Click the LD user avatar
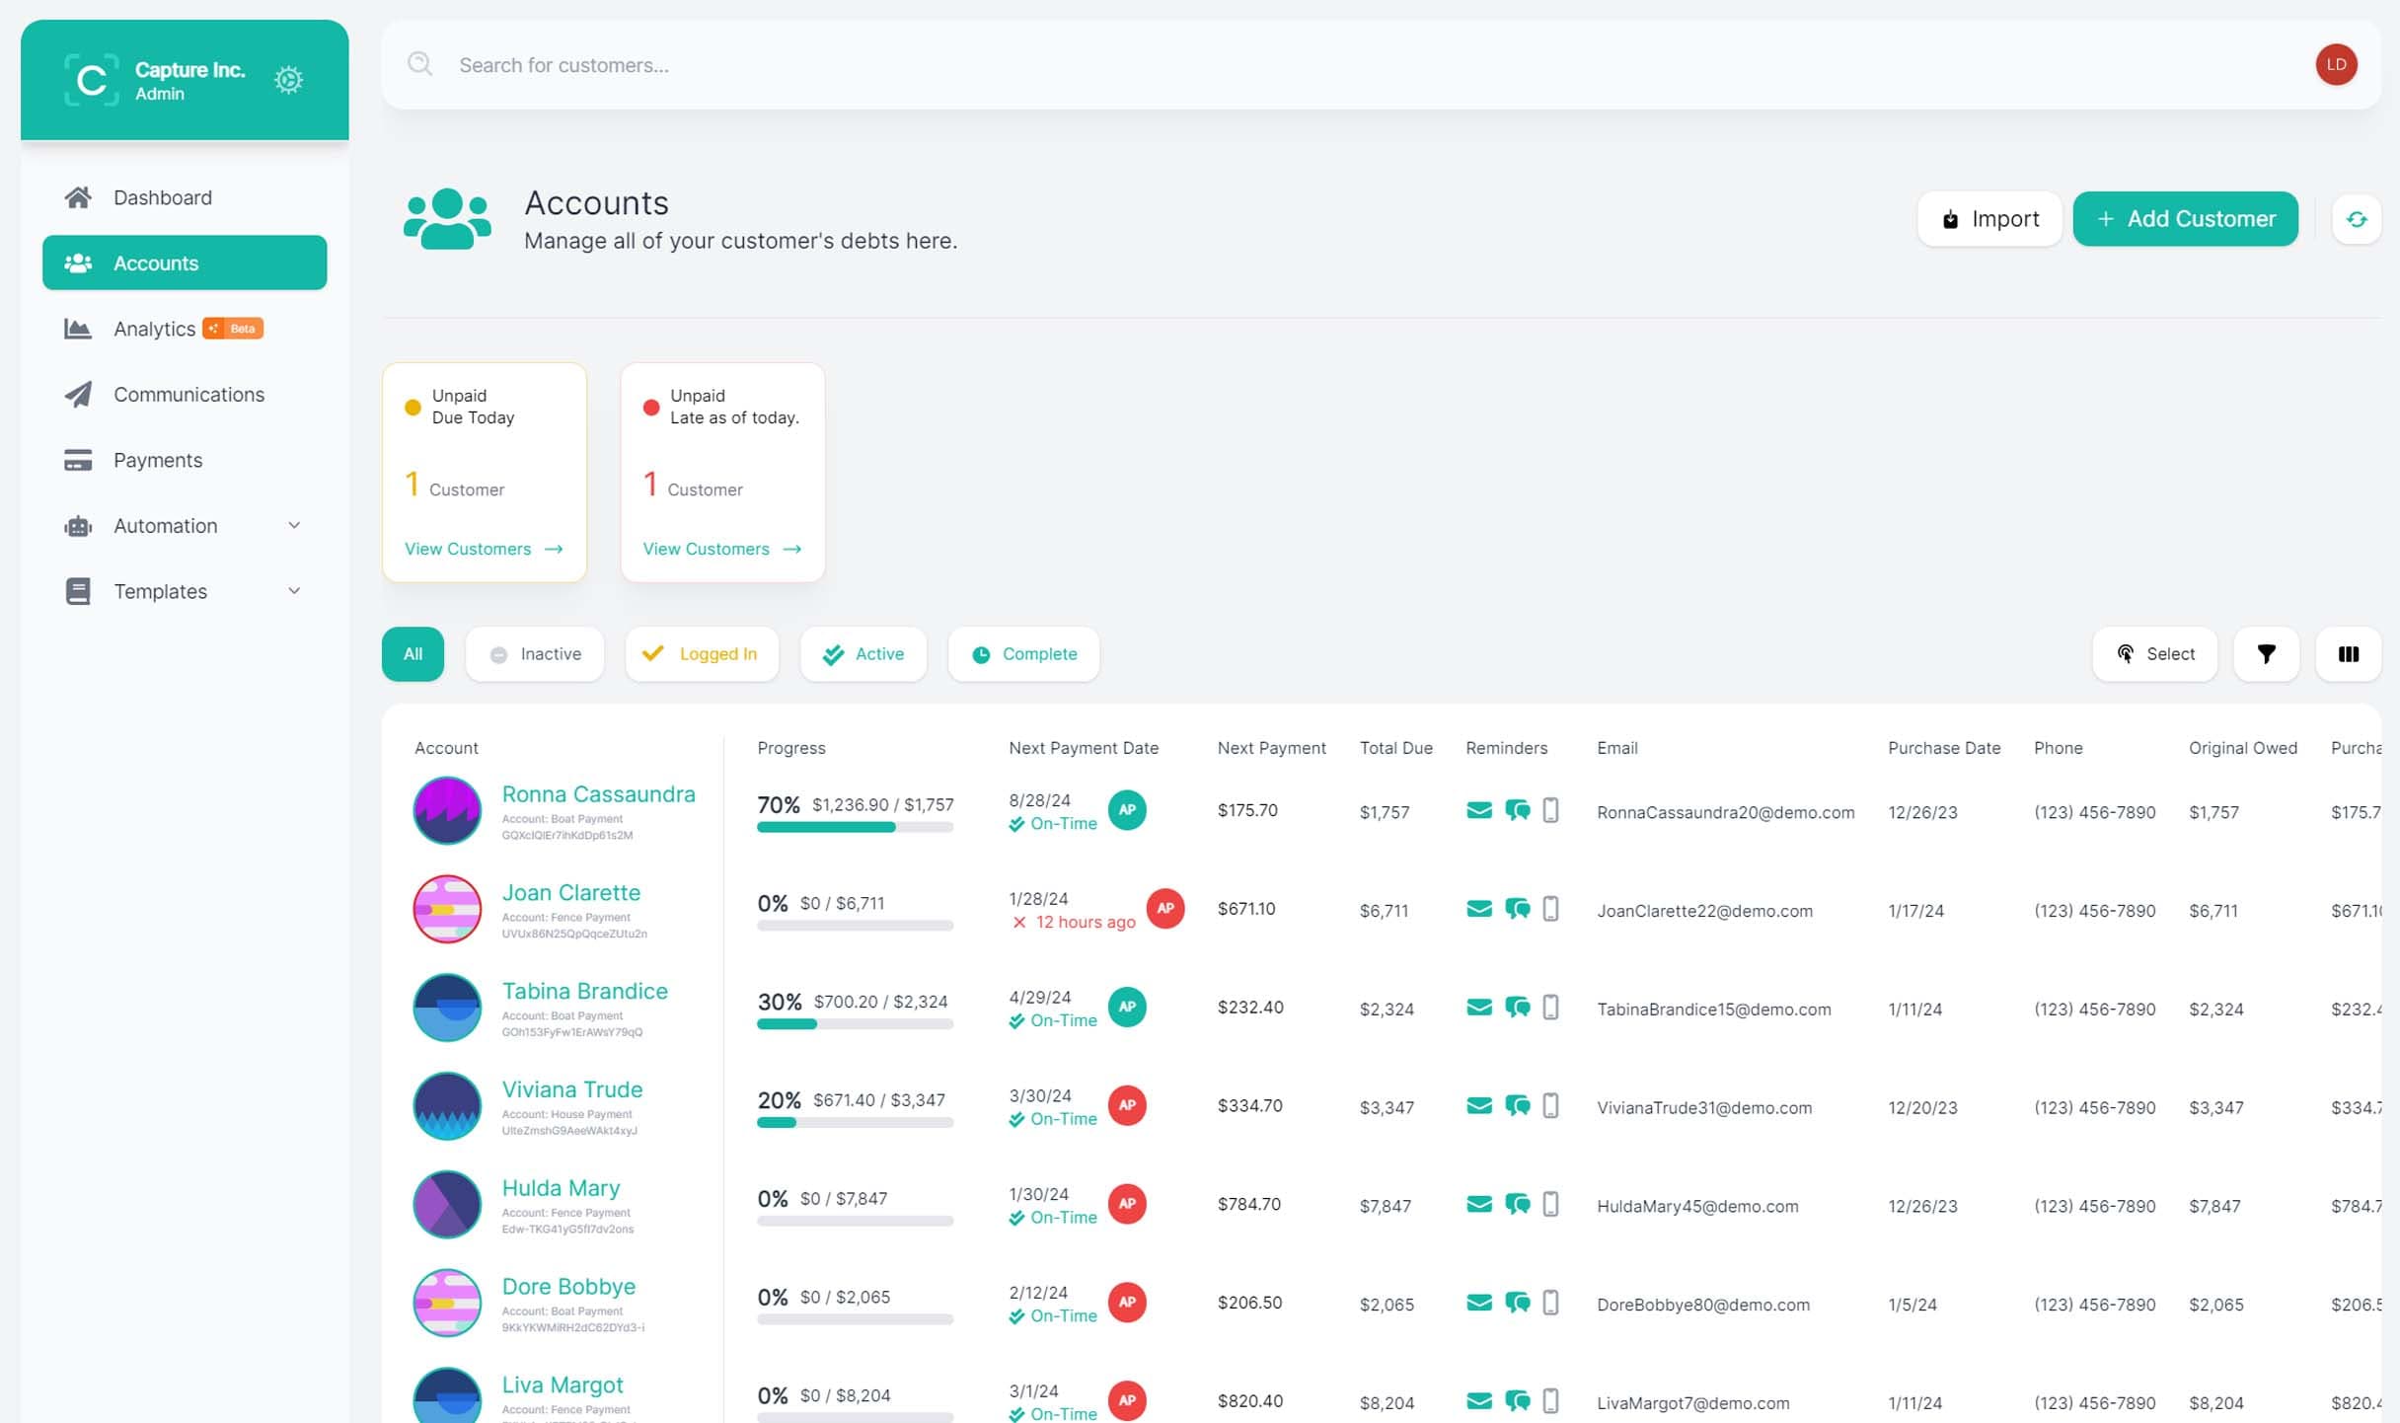Viewport: 2400px width, 1423px height. pos(2335,65)
